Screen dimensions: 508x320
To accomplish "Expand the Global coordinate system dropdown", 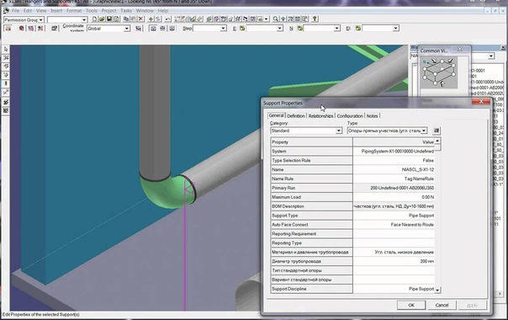I will pyautogui.click(x=108, y=29).
